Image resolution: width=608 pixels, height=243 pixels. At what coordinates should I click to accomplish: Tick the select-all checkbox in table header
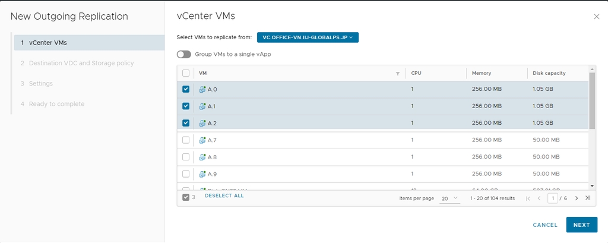(x=186, y=73)
